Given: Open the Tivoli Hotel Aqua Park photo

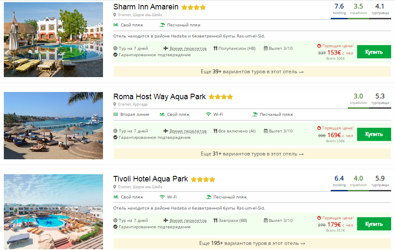Looking at the screenshot, I should coord(53,212).
